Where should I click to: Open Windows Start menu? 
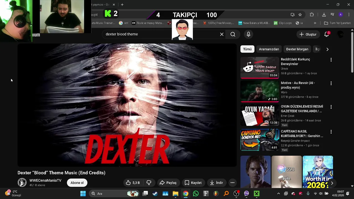pyautogui.click(x=83, y=193)
